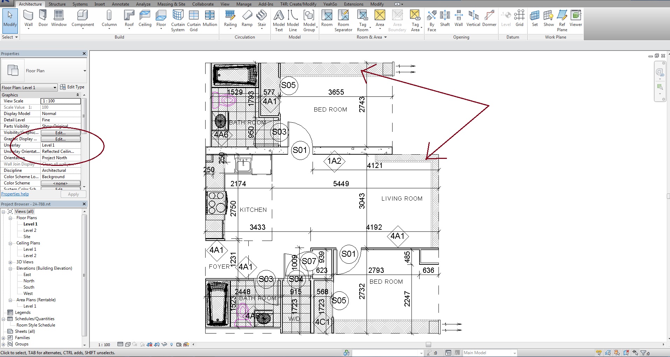Open the Insert ribbon tab

click(x=100, y=4)
